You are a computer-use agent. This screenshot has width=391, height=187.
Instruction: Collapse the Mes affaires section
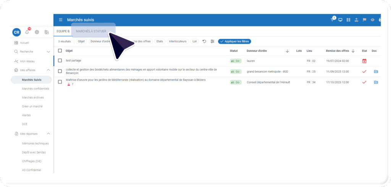click(48, 70)
